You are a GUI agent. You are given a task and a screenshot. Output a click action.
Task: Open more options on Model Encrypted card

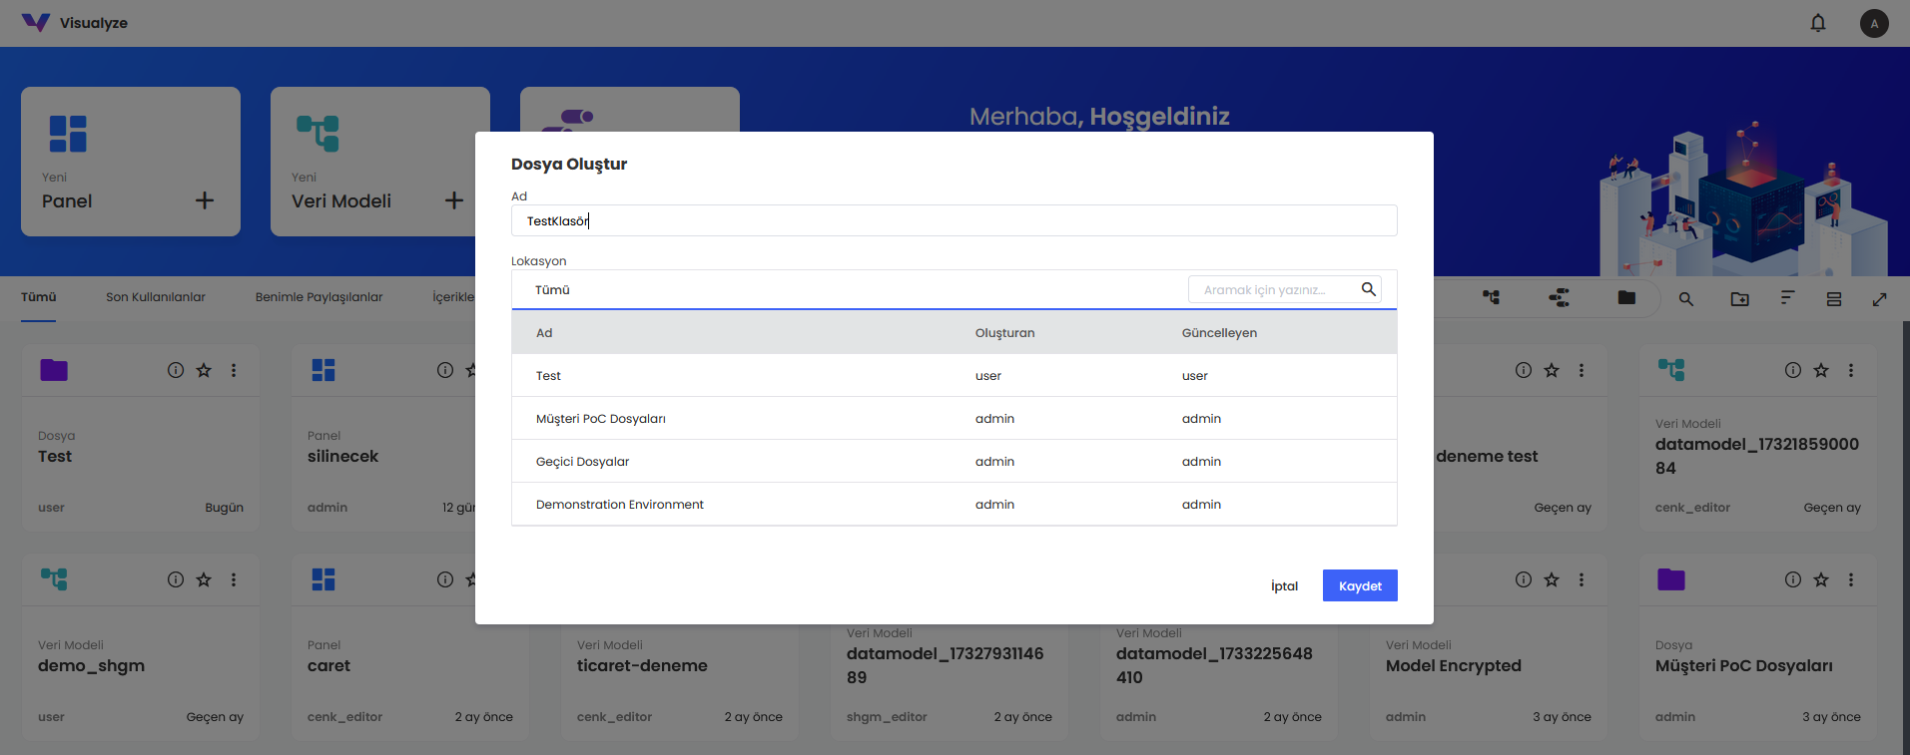click(x=1582, y=579)
